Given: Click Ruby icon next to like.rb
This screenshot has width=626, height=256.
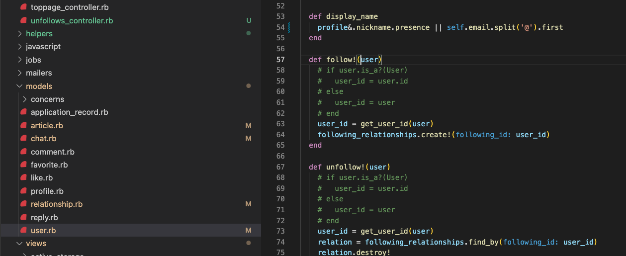Looking at the screenshot, I should click(23, 177).
